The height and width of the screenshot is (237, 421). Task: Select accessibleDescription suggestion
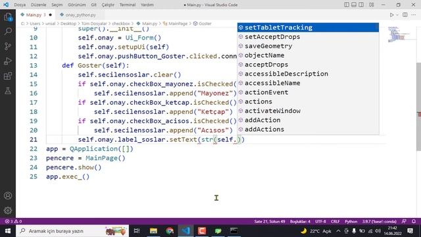308,74
